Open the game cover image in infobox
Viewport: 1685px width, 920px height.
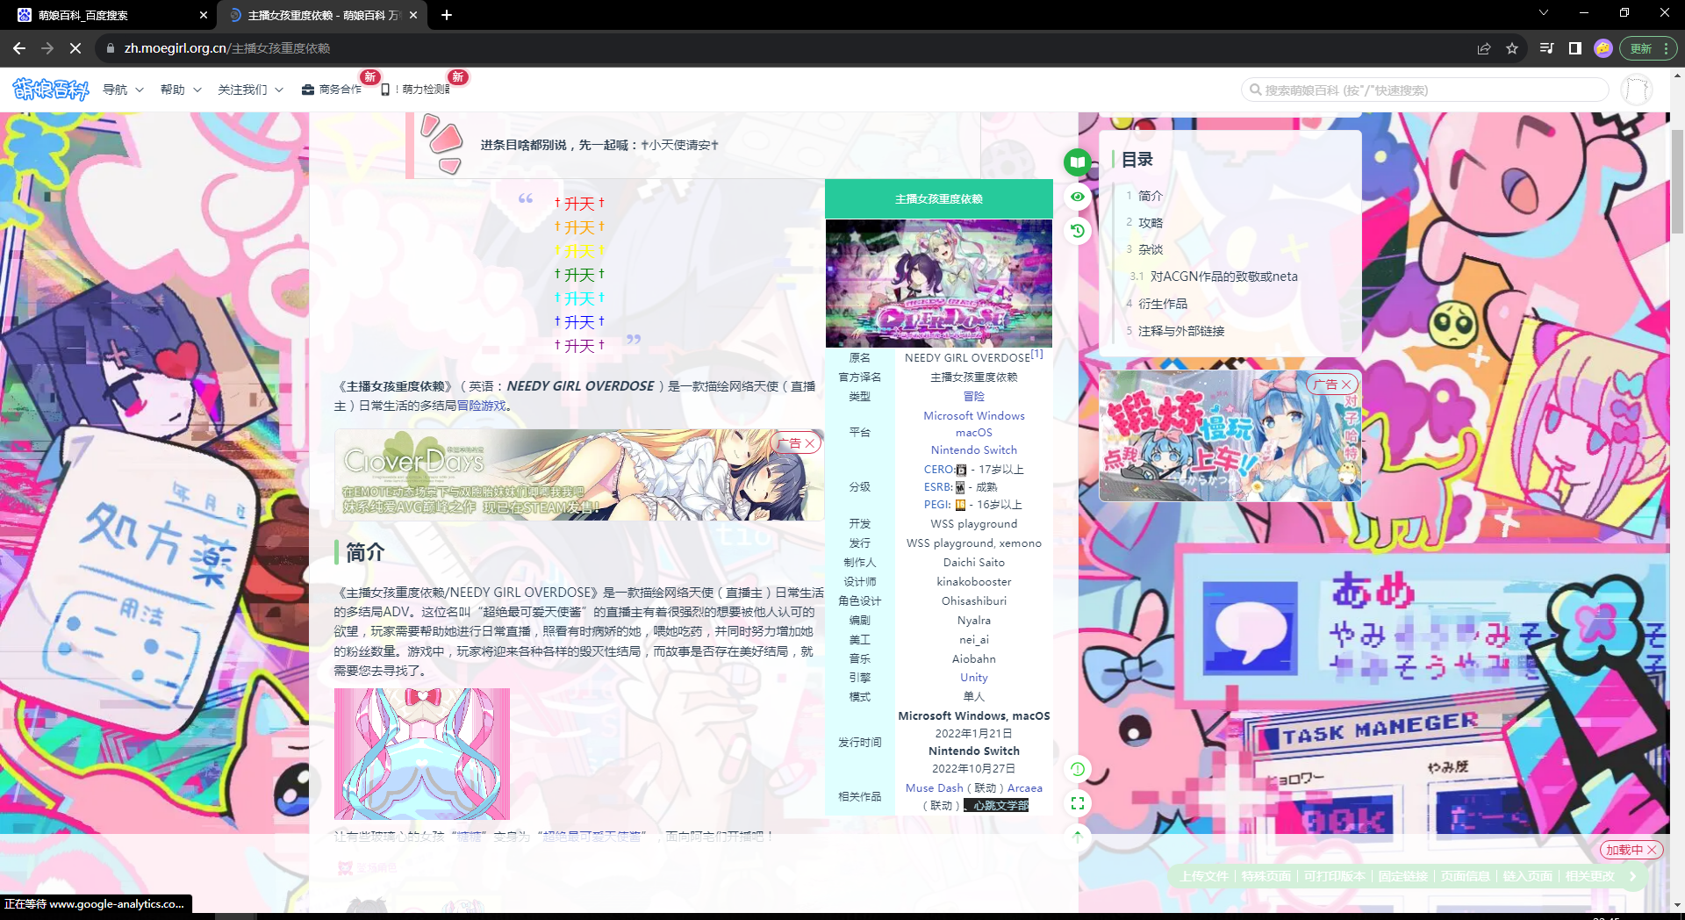click(938, 284)
